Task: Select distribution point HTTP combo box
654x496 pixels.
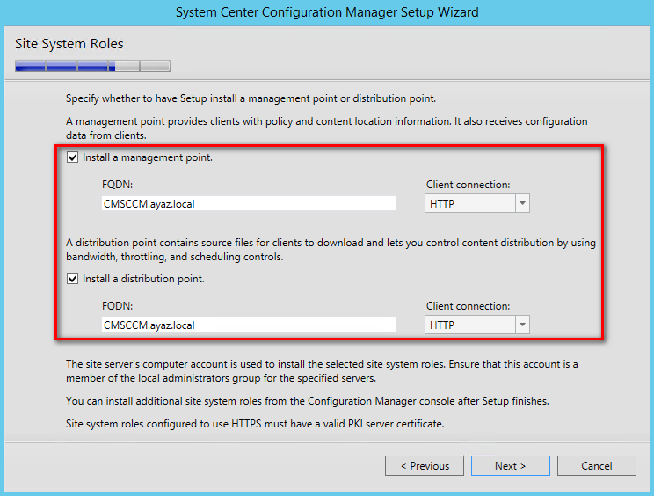Action: coord(477,325)
